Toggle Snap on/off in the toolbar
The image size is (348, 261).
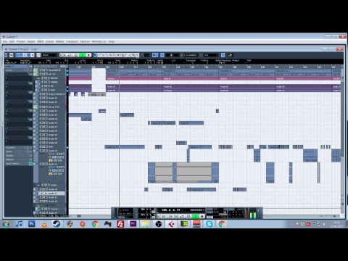coord(162,55)
